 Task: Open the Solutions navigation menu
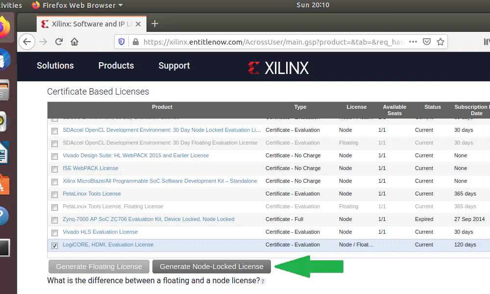[55, 66]
